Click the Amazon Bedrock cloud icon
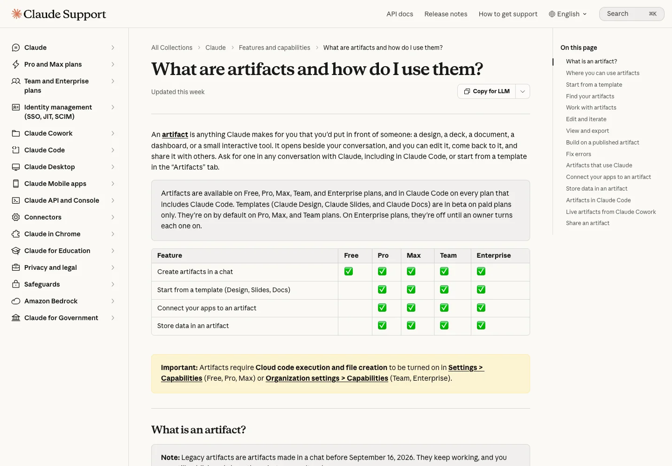The image size is (672, 466). (16, 301)
